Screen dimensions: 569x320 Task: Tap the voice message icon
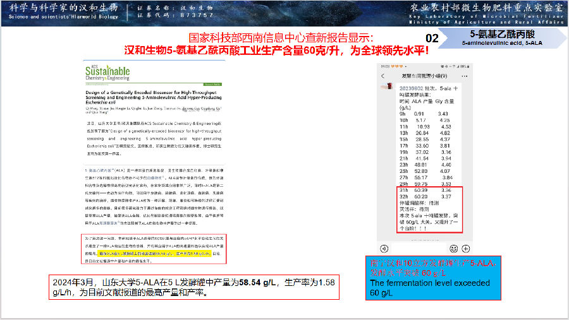pyautogui.click(x=385, y=249)
